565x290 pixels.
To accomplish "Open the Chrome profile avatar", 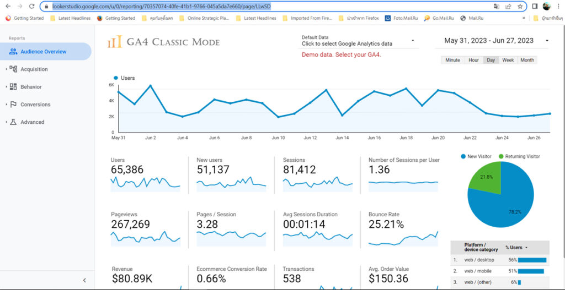I will pos(547,6).
